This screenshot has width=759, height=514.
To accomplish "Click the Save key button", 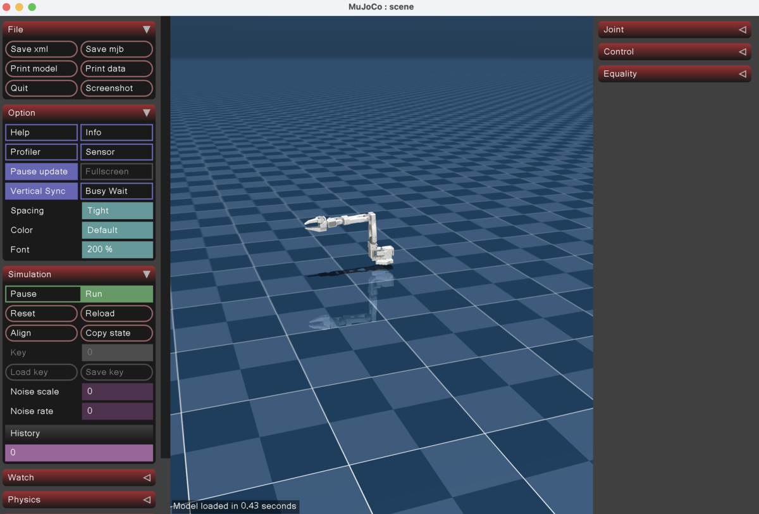I will [x=116, y=372].
